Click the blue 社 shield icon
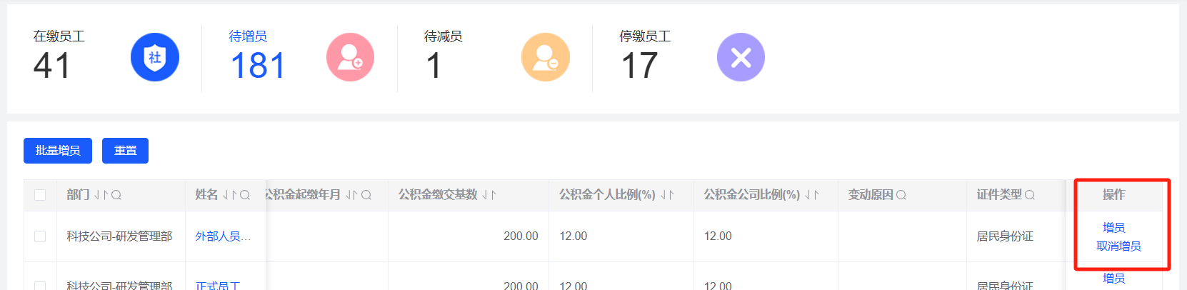This screenshot has width=1187, height=290. 154,57
